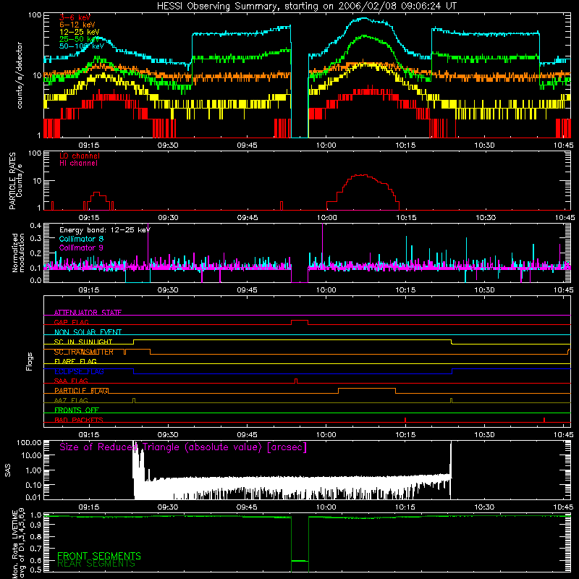Image resolution: width=579 pixels, height=579 pixels.
Task: Click the SAA_FLAG pulse near 09:54
Action: (x=296, y=381)
